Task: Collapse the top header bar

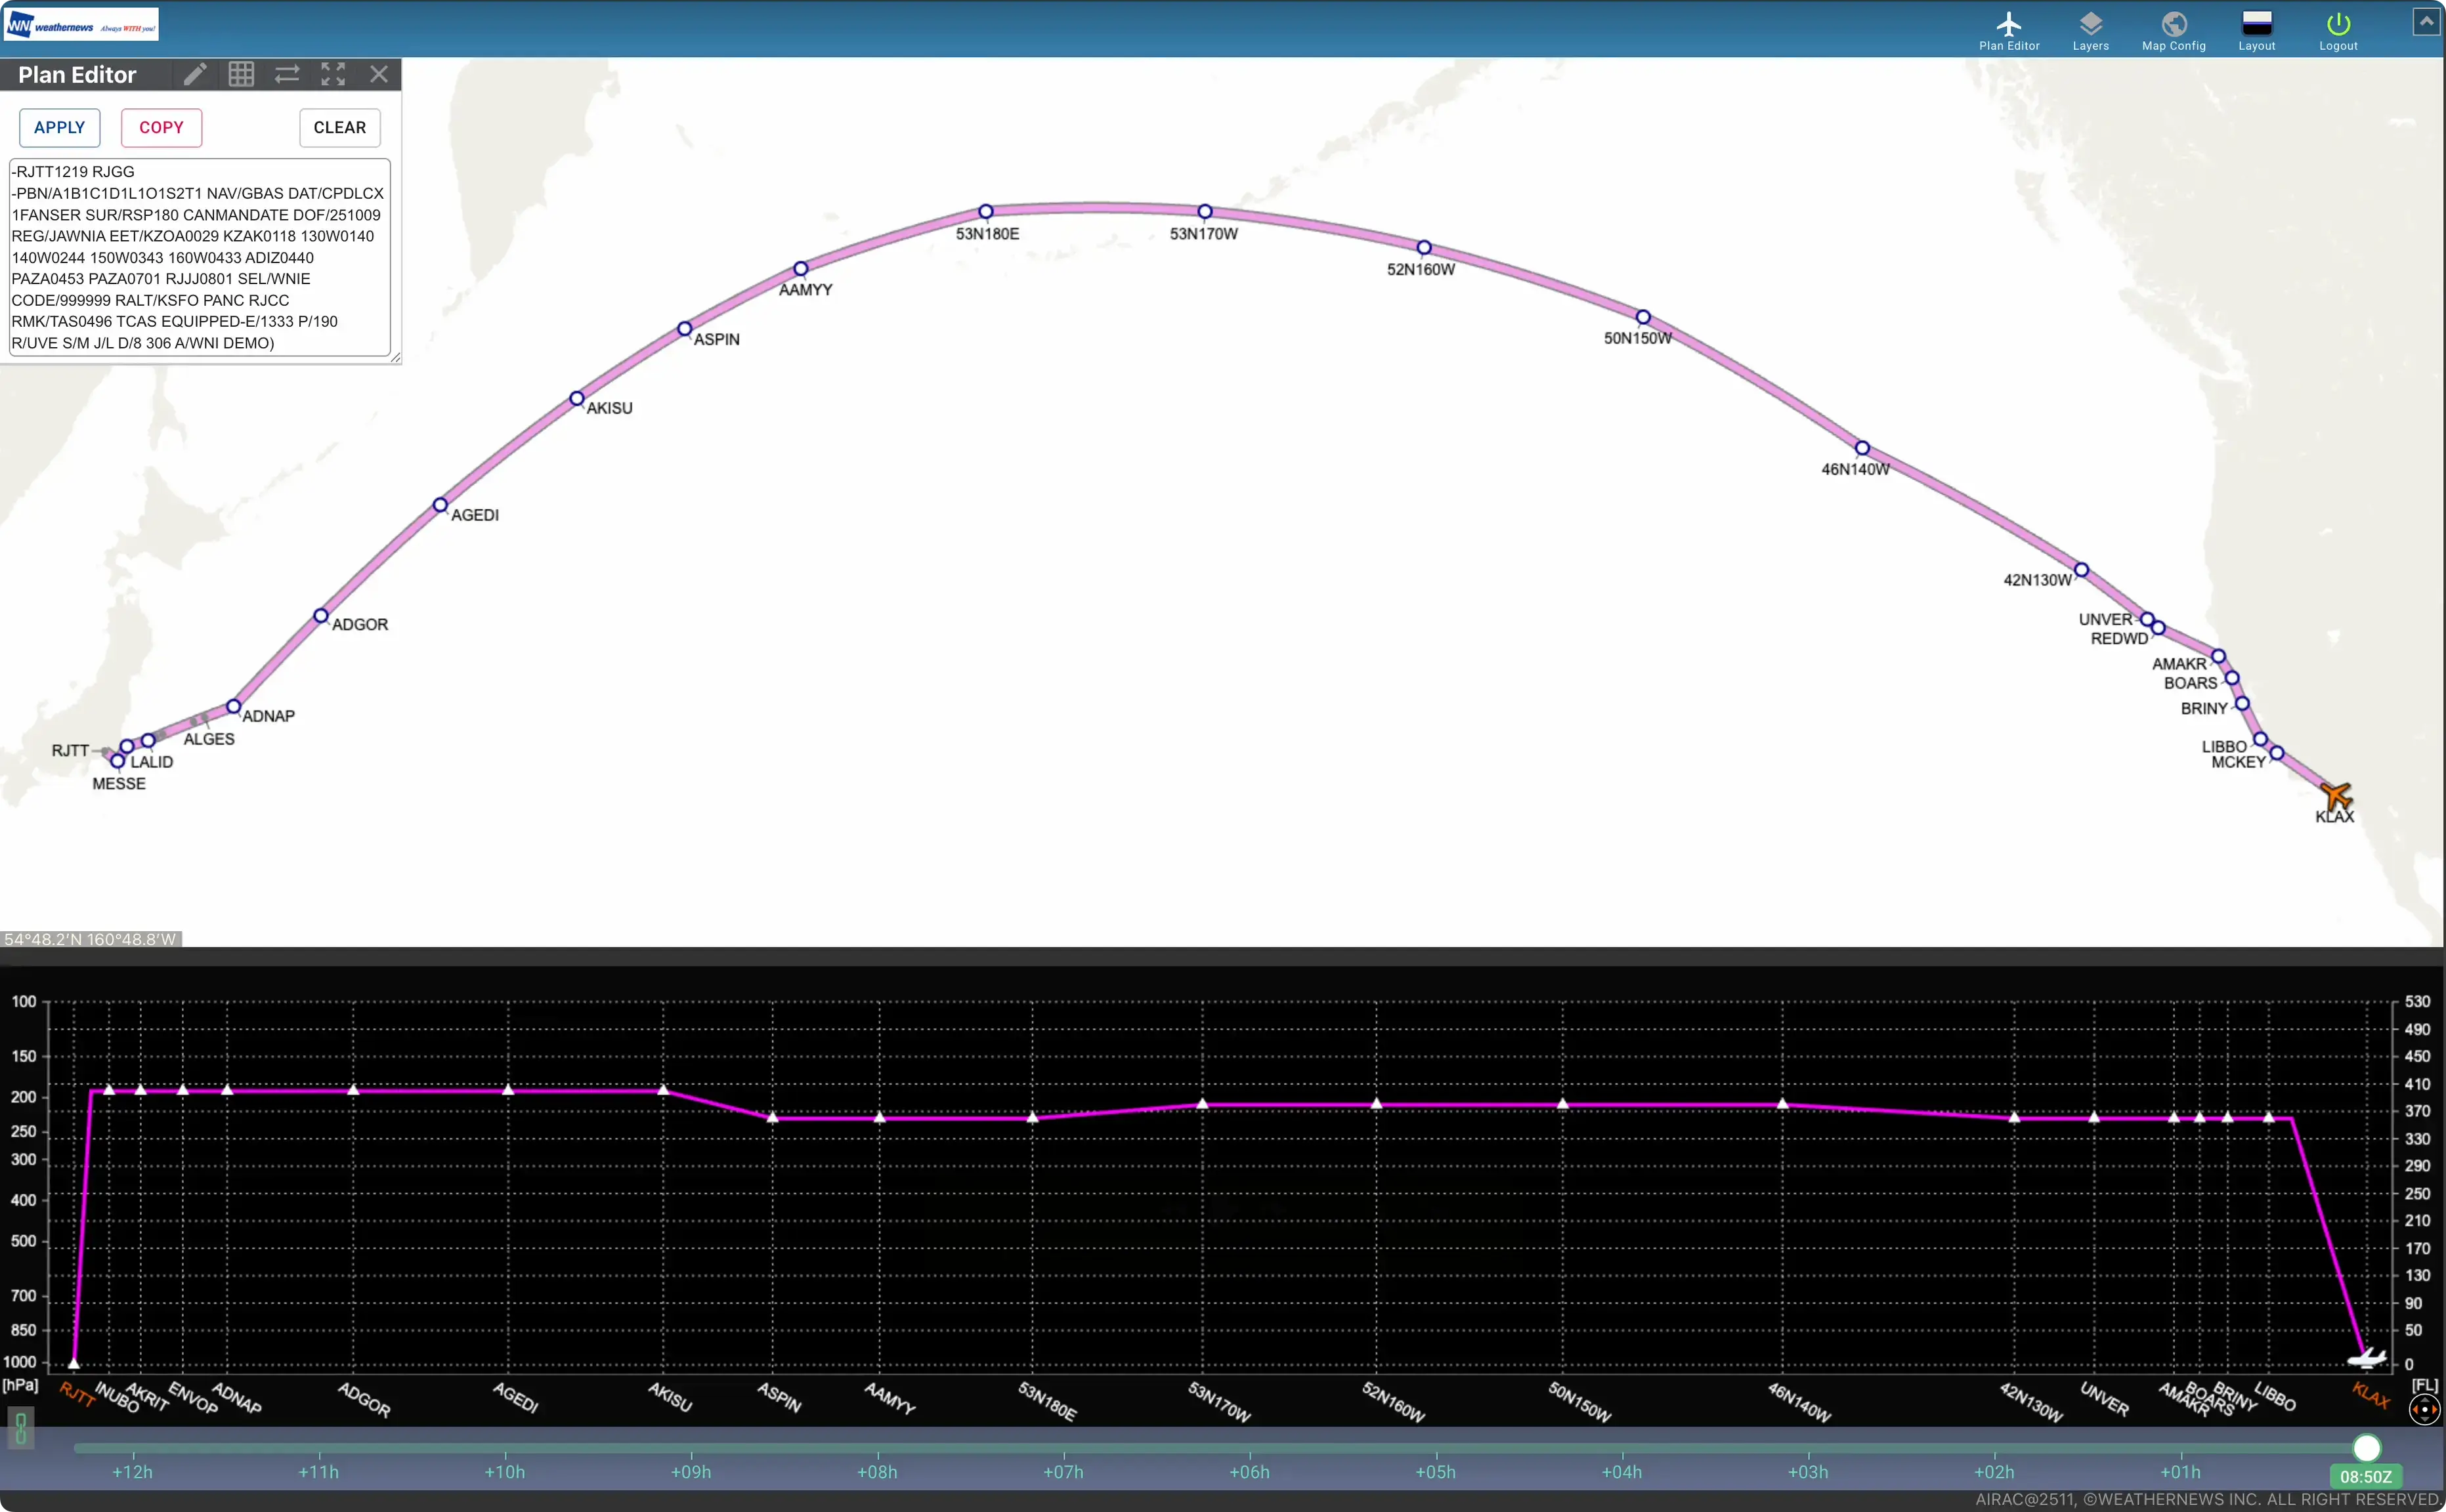Action: coord(2425,21)
